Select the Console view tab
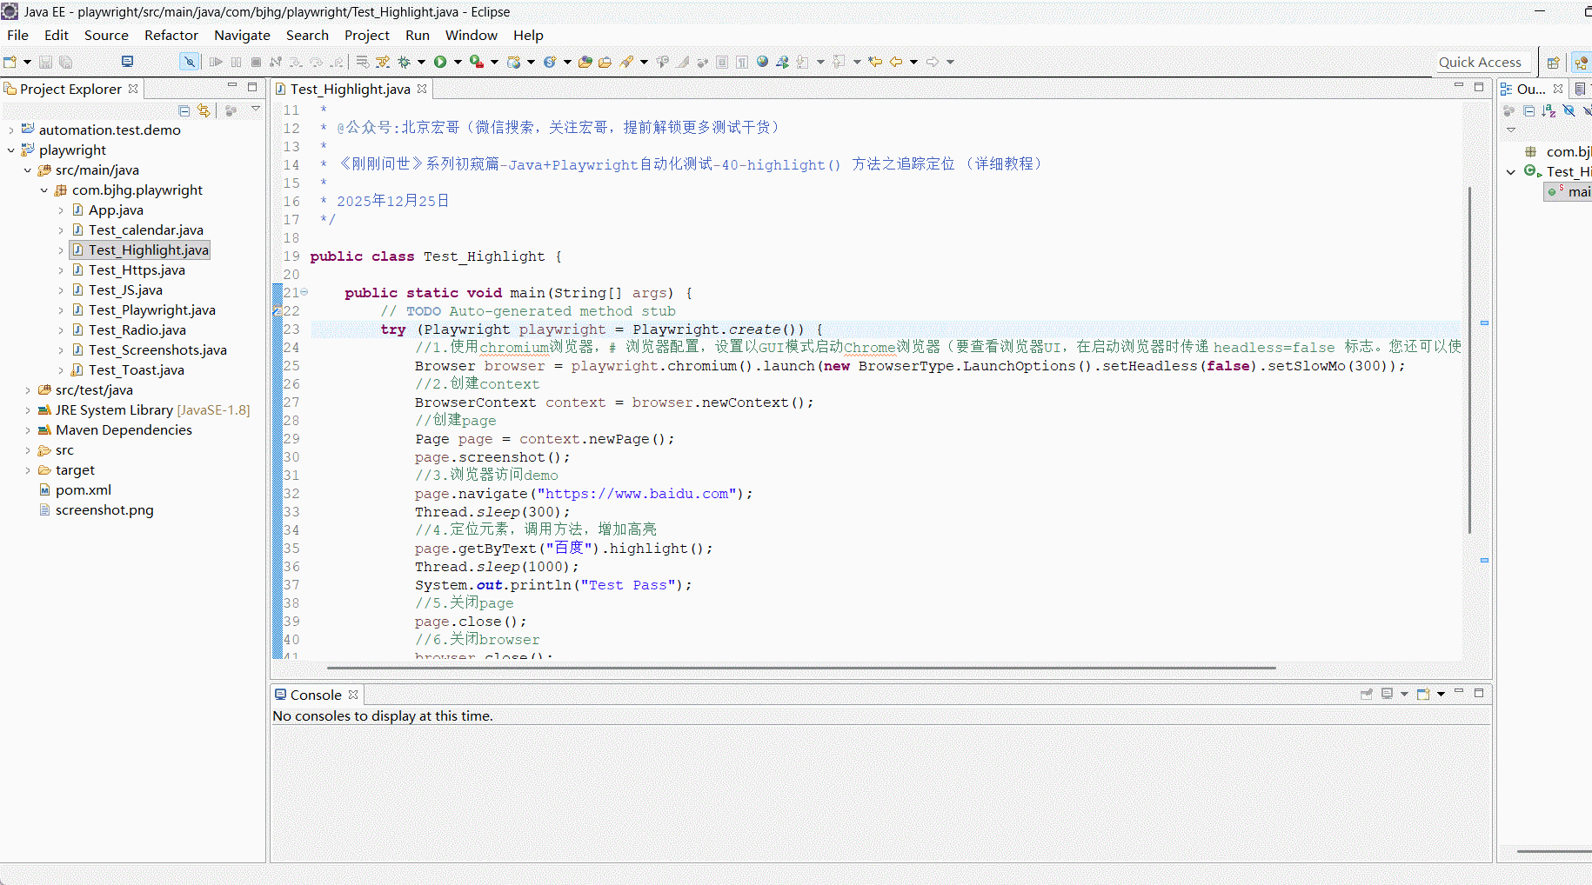The height and width of the screenshot is (885, 1592). [x=315, y=695]
